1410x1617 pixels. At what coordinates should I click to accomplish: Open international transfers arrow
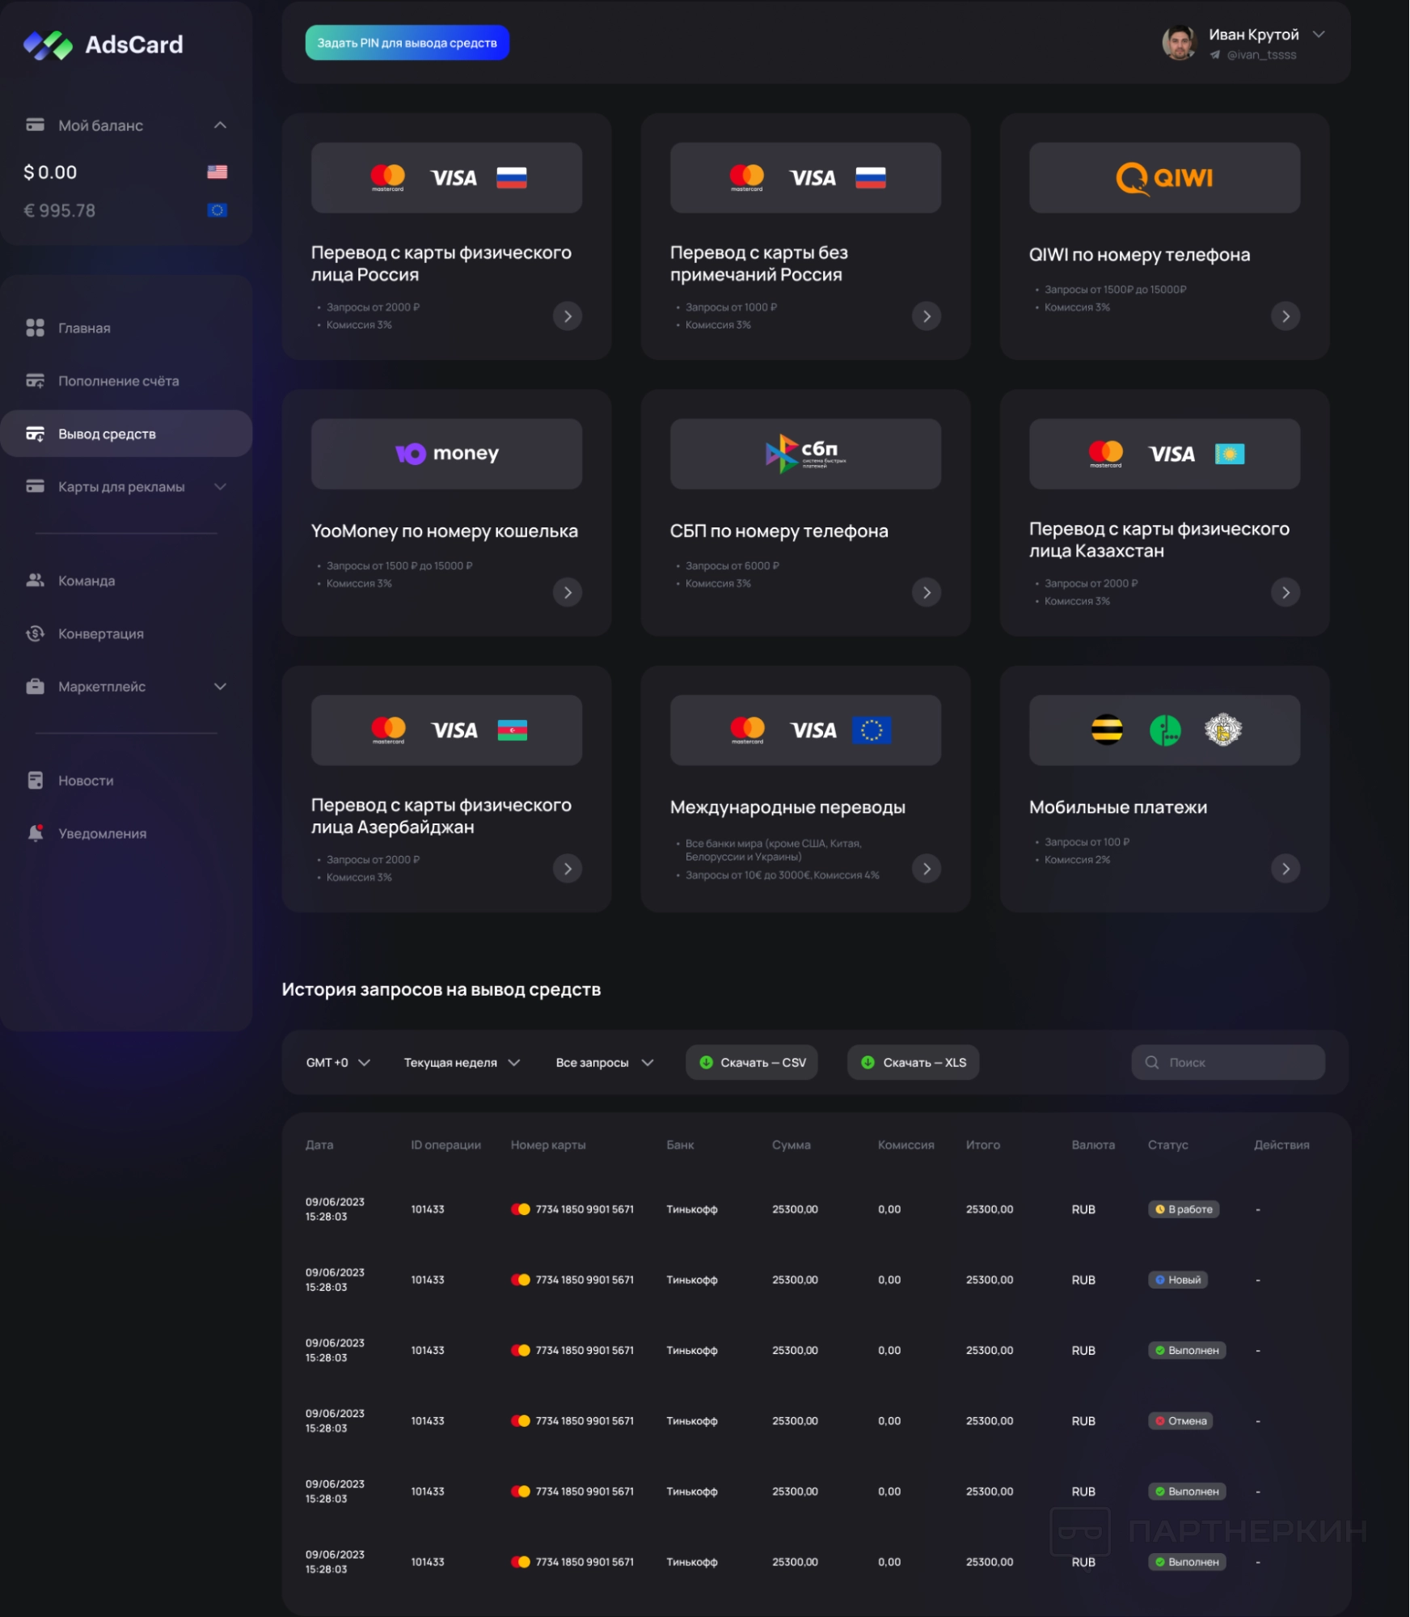(x=927, y=869)
